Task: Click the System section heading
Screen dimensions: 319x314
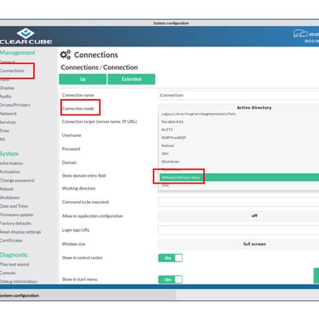Action: coord(9,154)
